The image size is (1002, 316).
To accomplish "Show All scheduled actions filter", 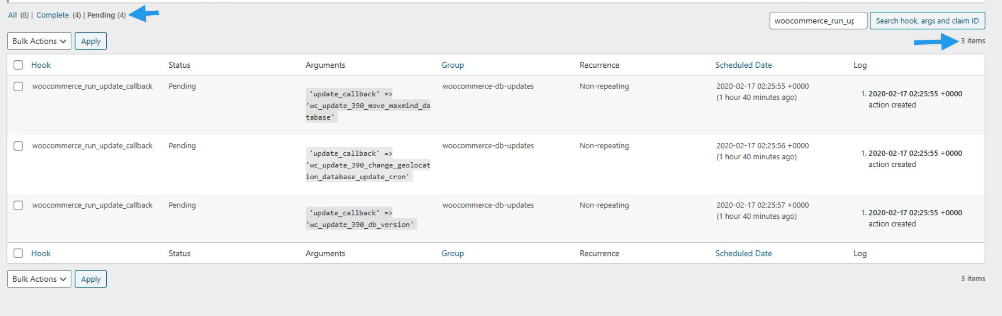I will pos(12,15).
